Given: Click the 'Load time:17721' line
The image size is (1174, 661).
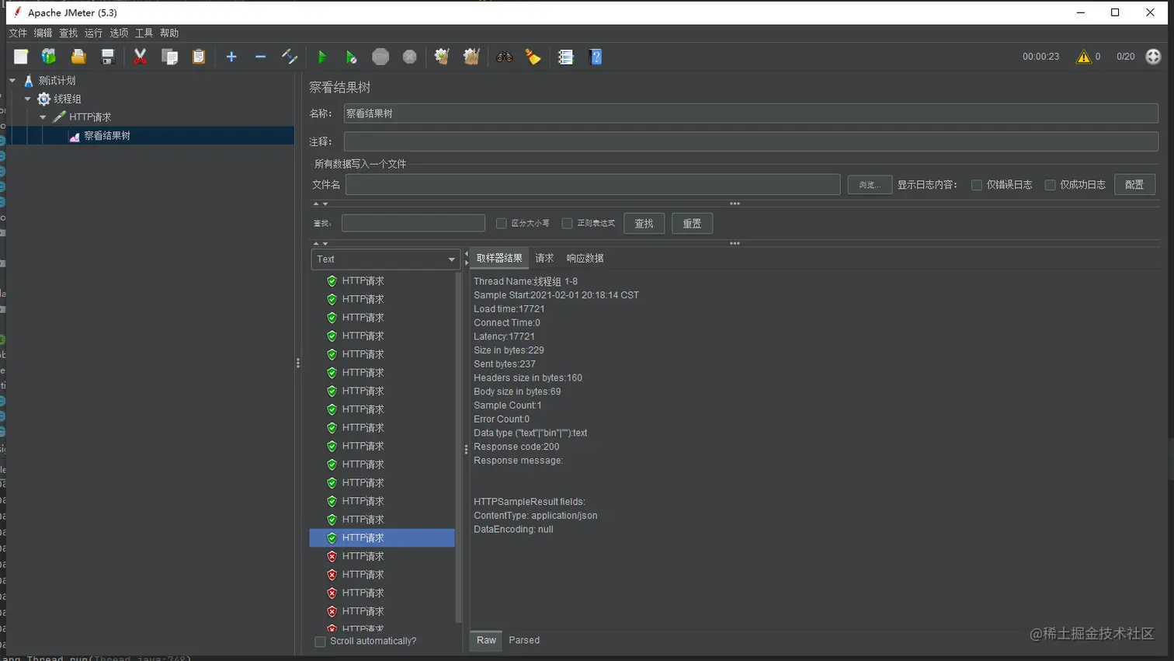Looking at the screenshot, I should (509, 309).
